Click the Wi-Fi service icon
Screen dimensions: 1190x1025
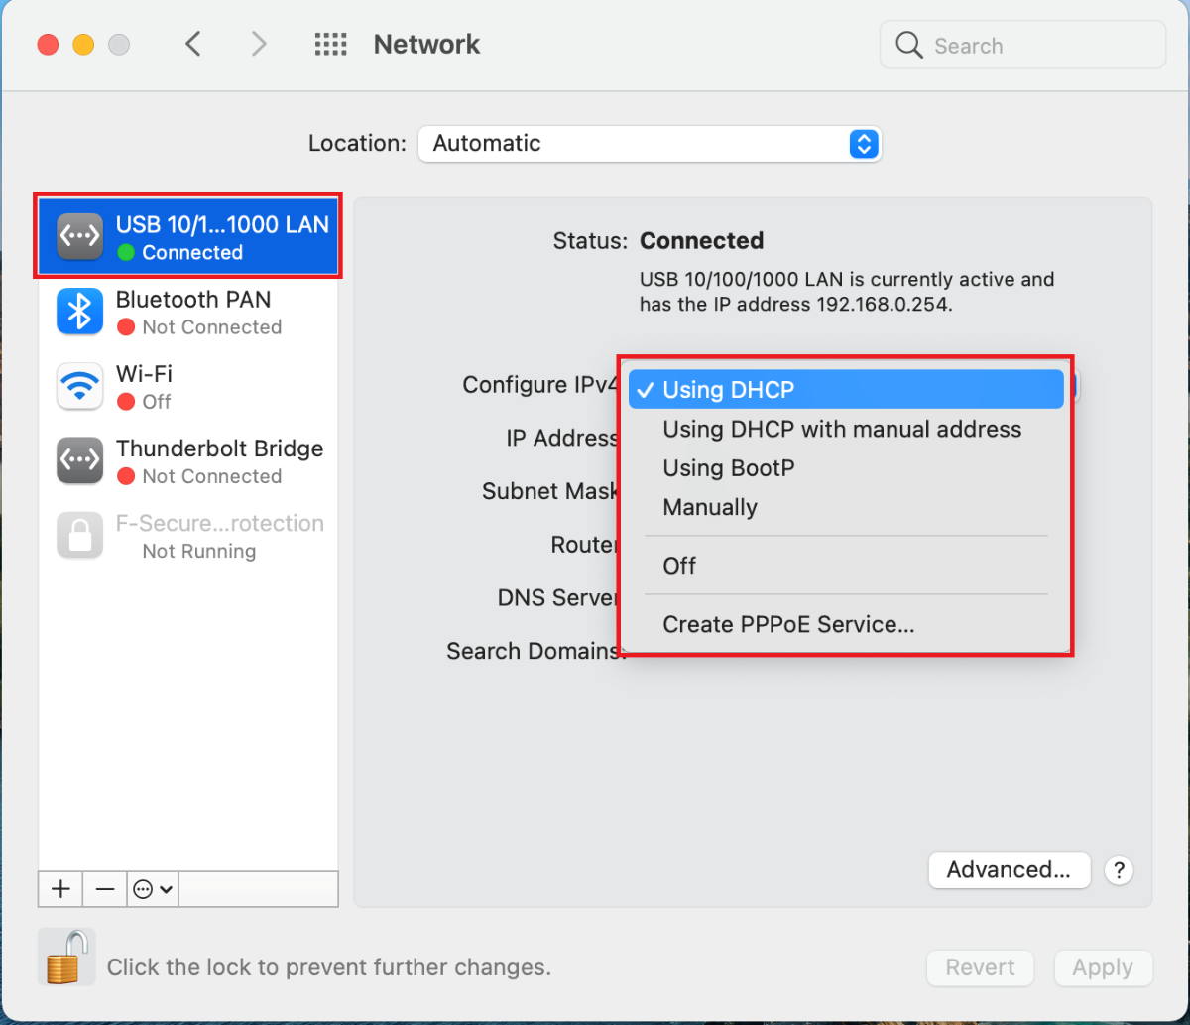79,386
